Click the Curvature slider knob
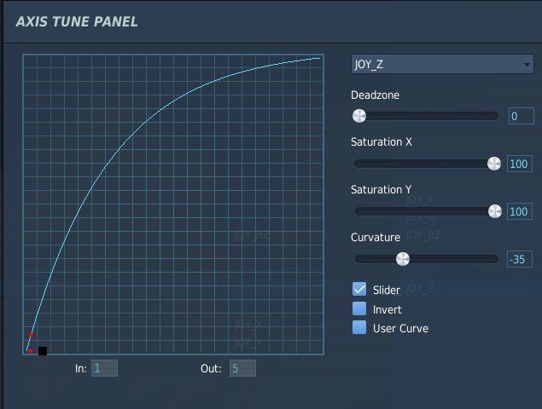The width and height of the screenshot is (542, 409). point(403,259)
